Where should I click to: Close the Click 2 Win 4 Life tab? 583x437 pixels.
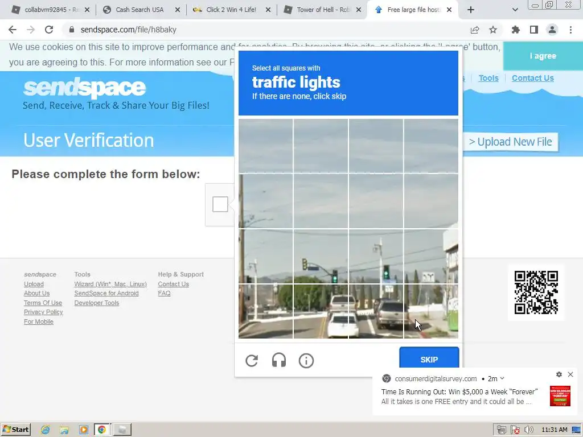[268, 10]
